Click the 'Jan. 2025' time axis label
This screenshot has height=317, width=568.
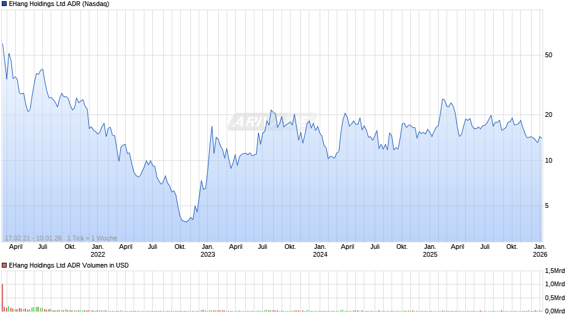click(430, 251)
